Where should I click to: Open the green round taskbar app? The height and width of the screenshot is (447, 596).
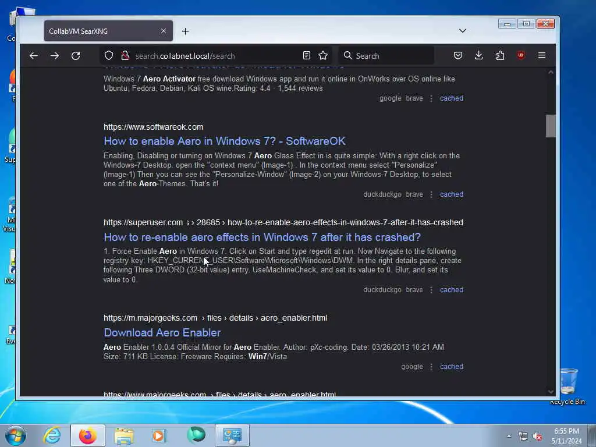(x=196, y=435)
